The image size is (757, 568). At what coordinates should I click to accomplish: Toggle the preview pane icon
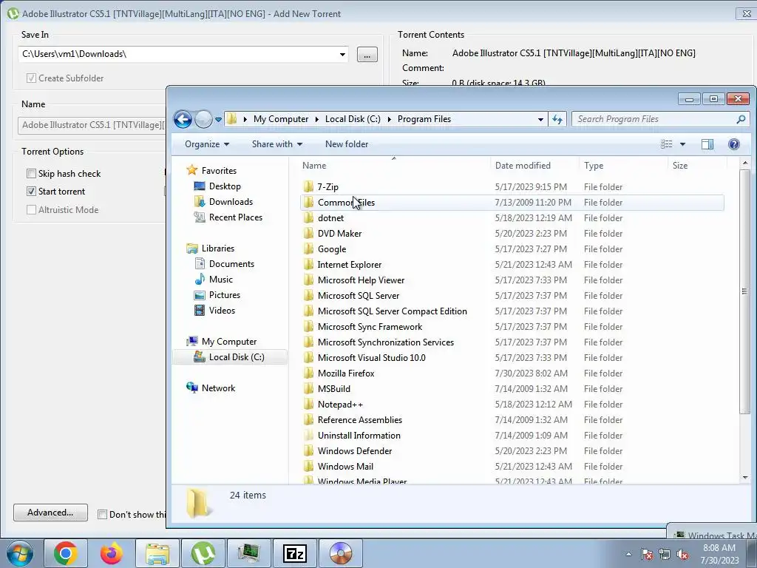[707, 144]
